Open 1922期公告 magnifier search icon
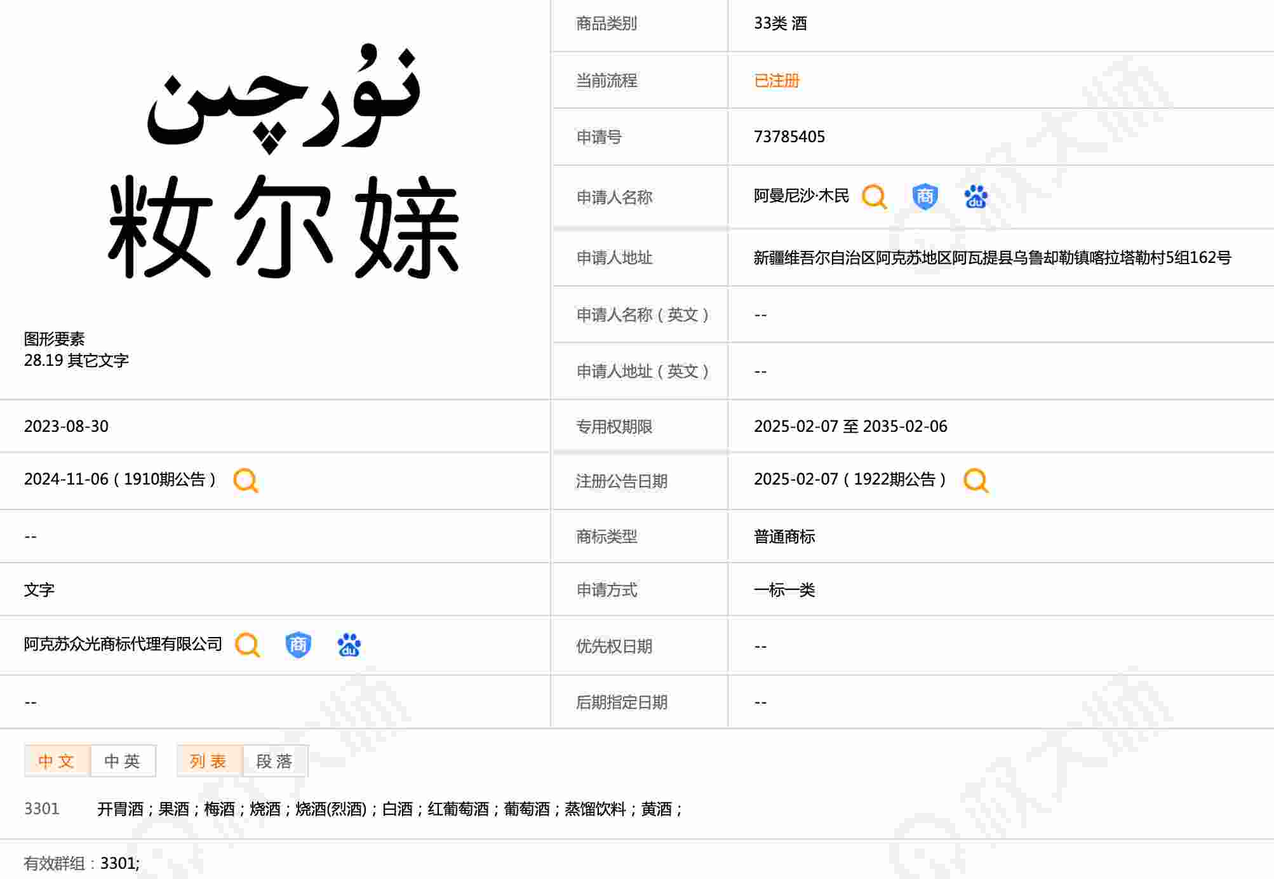The image size is (1274, 879). (976, 480)
